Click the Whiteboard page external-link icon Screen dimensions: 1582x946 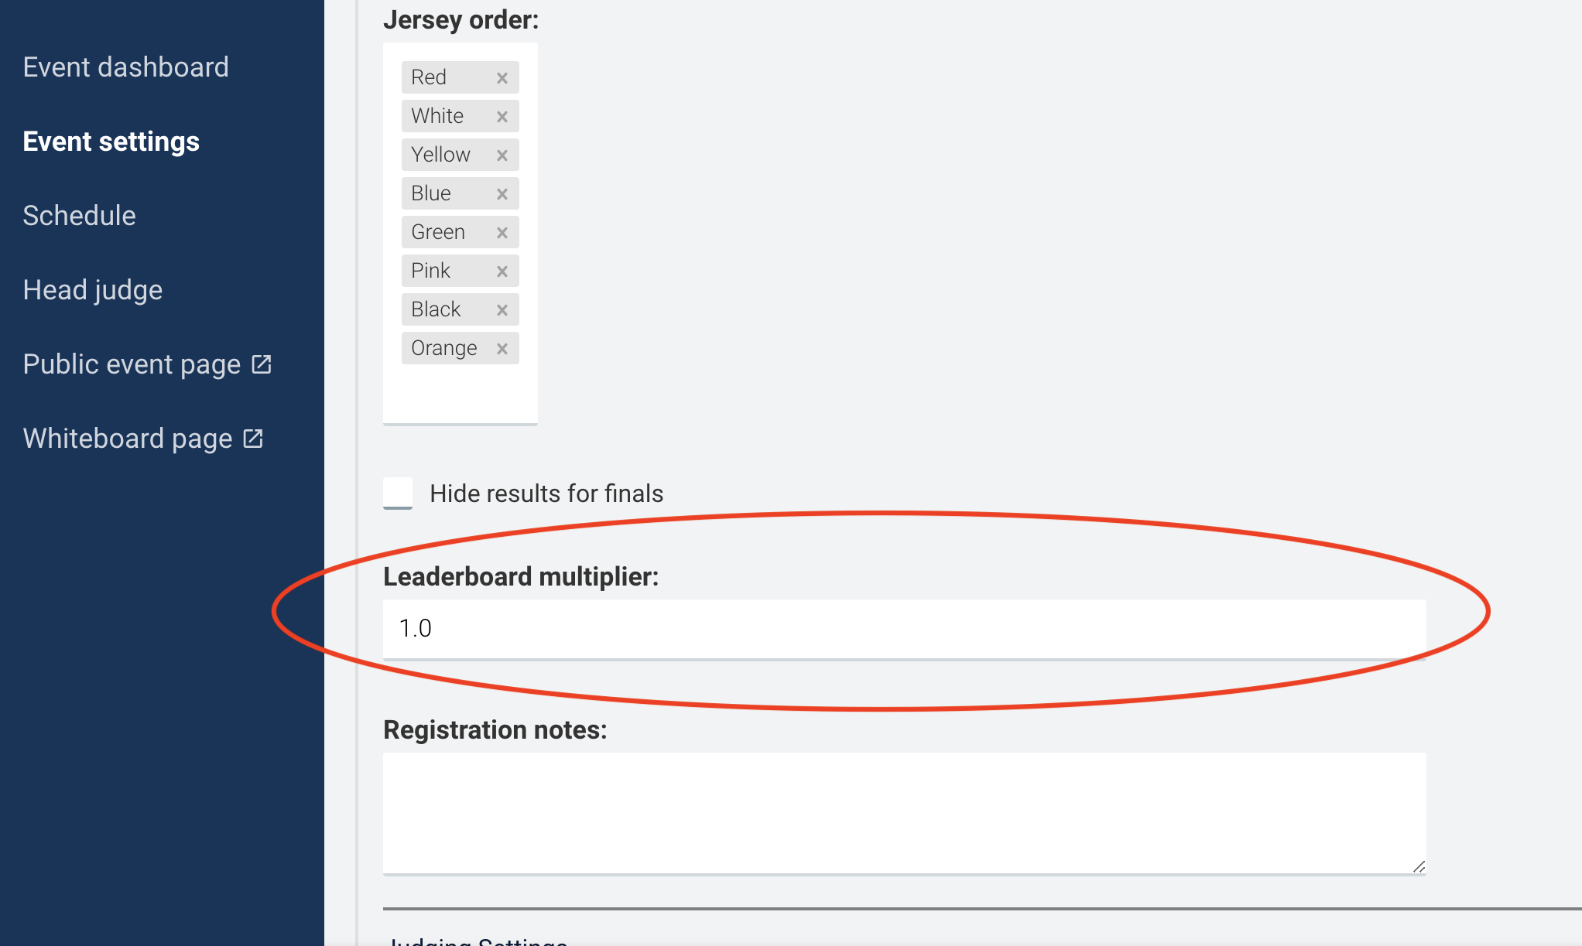[x=253, y=438]
